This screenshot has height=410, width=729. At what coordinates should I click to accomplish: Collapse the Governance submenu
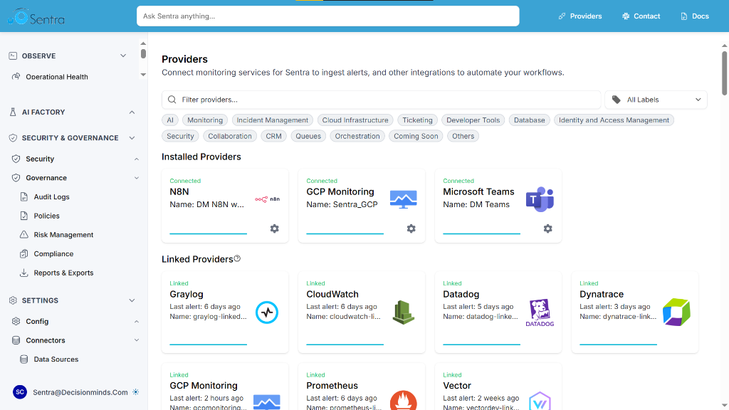(137, 177)
